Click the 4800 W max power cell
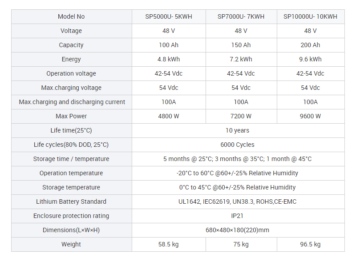The image size is (356, 262). pos(169,116)
